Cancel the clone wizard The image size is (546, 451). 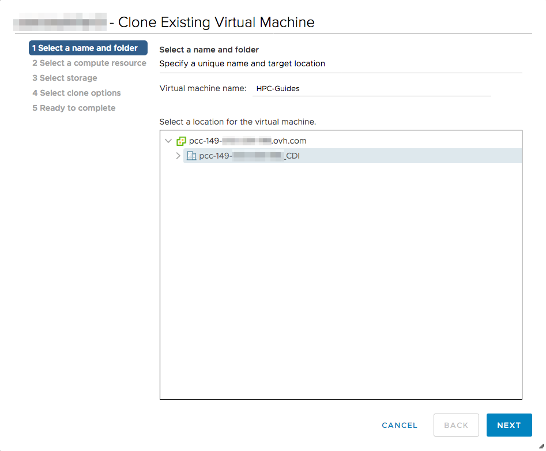pos(399,425)
